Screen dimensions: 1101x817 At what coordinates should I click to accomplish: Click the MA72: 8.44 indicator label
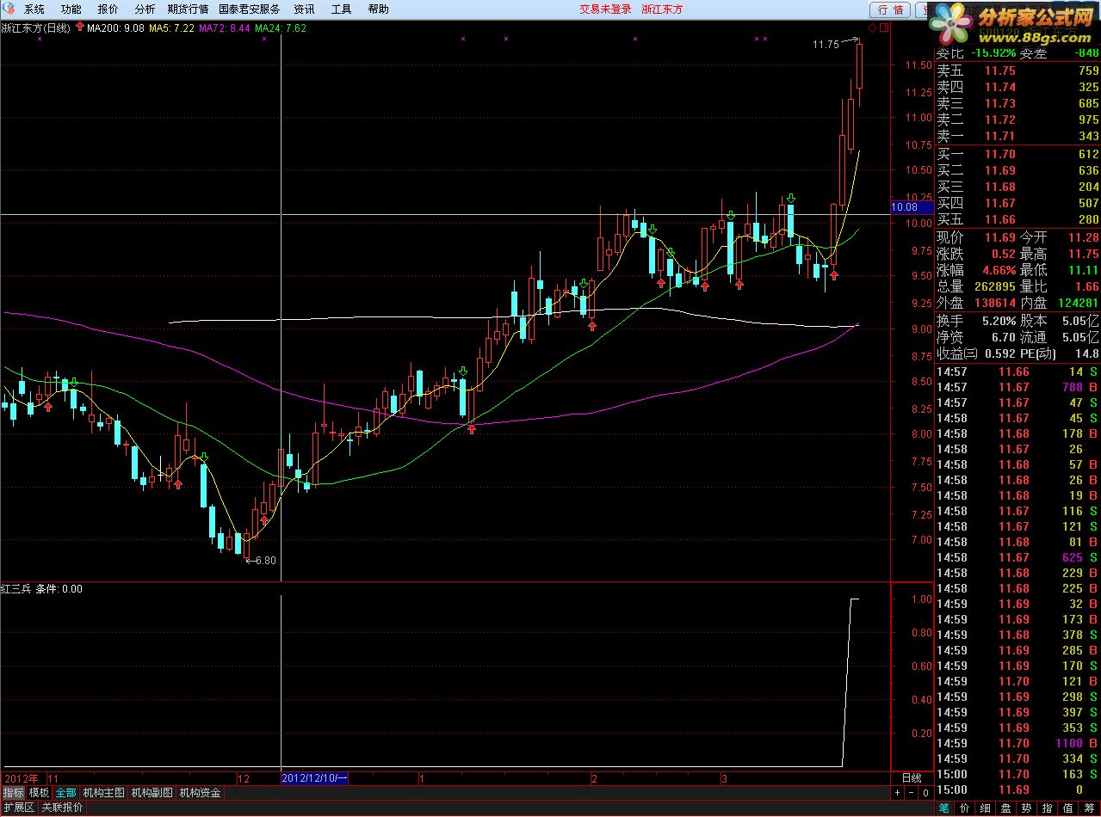coord(225,28)
